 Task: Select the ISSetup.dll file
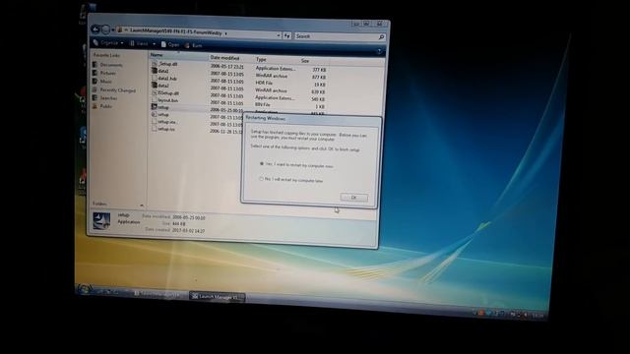click(x=165, y=92)
